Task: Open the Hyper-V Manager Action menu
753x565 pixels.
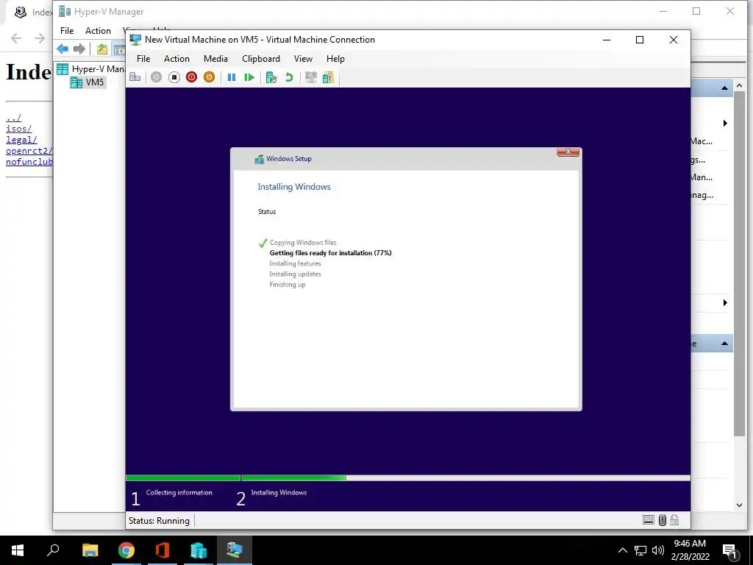Action: point(98,31)
